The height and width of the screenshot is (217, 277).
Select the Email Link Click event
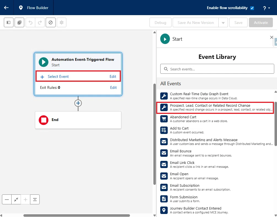217,164
